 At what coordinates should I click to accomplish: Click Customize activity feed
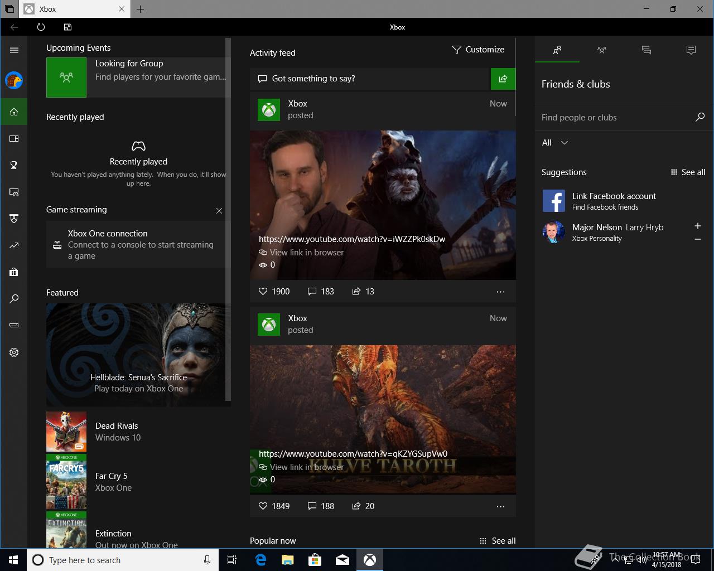click(478, 50)
